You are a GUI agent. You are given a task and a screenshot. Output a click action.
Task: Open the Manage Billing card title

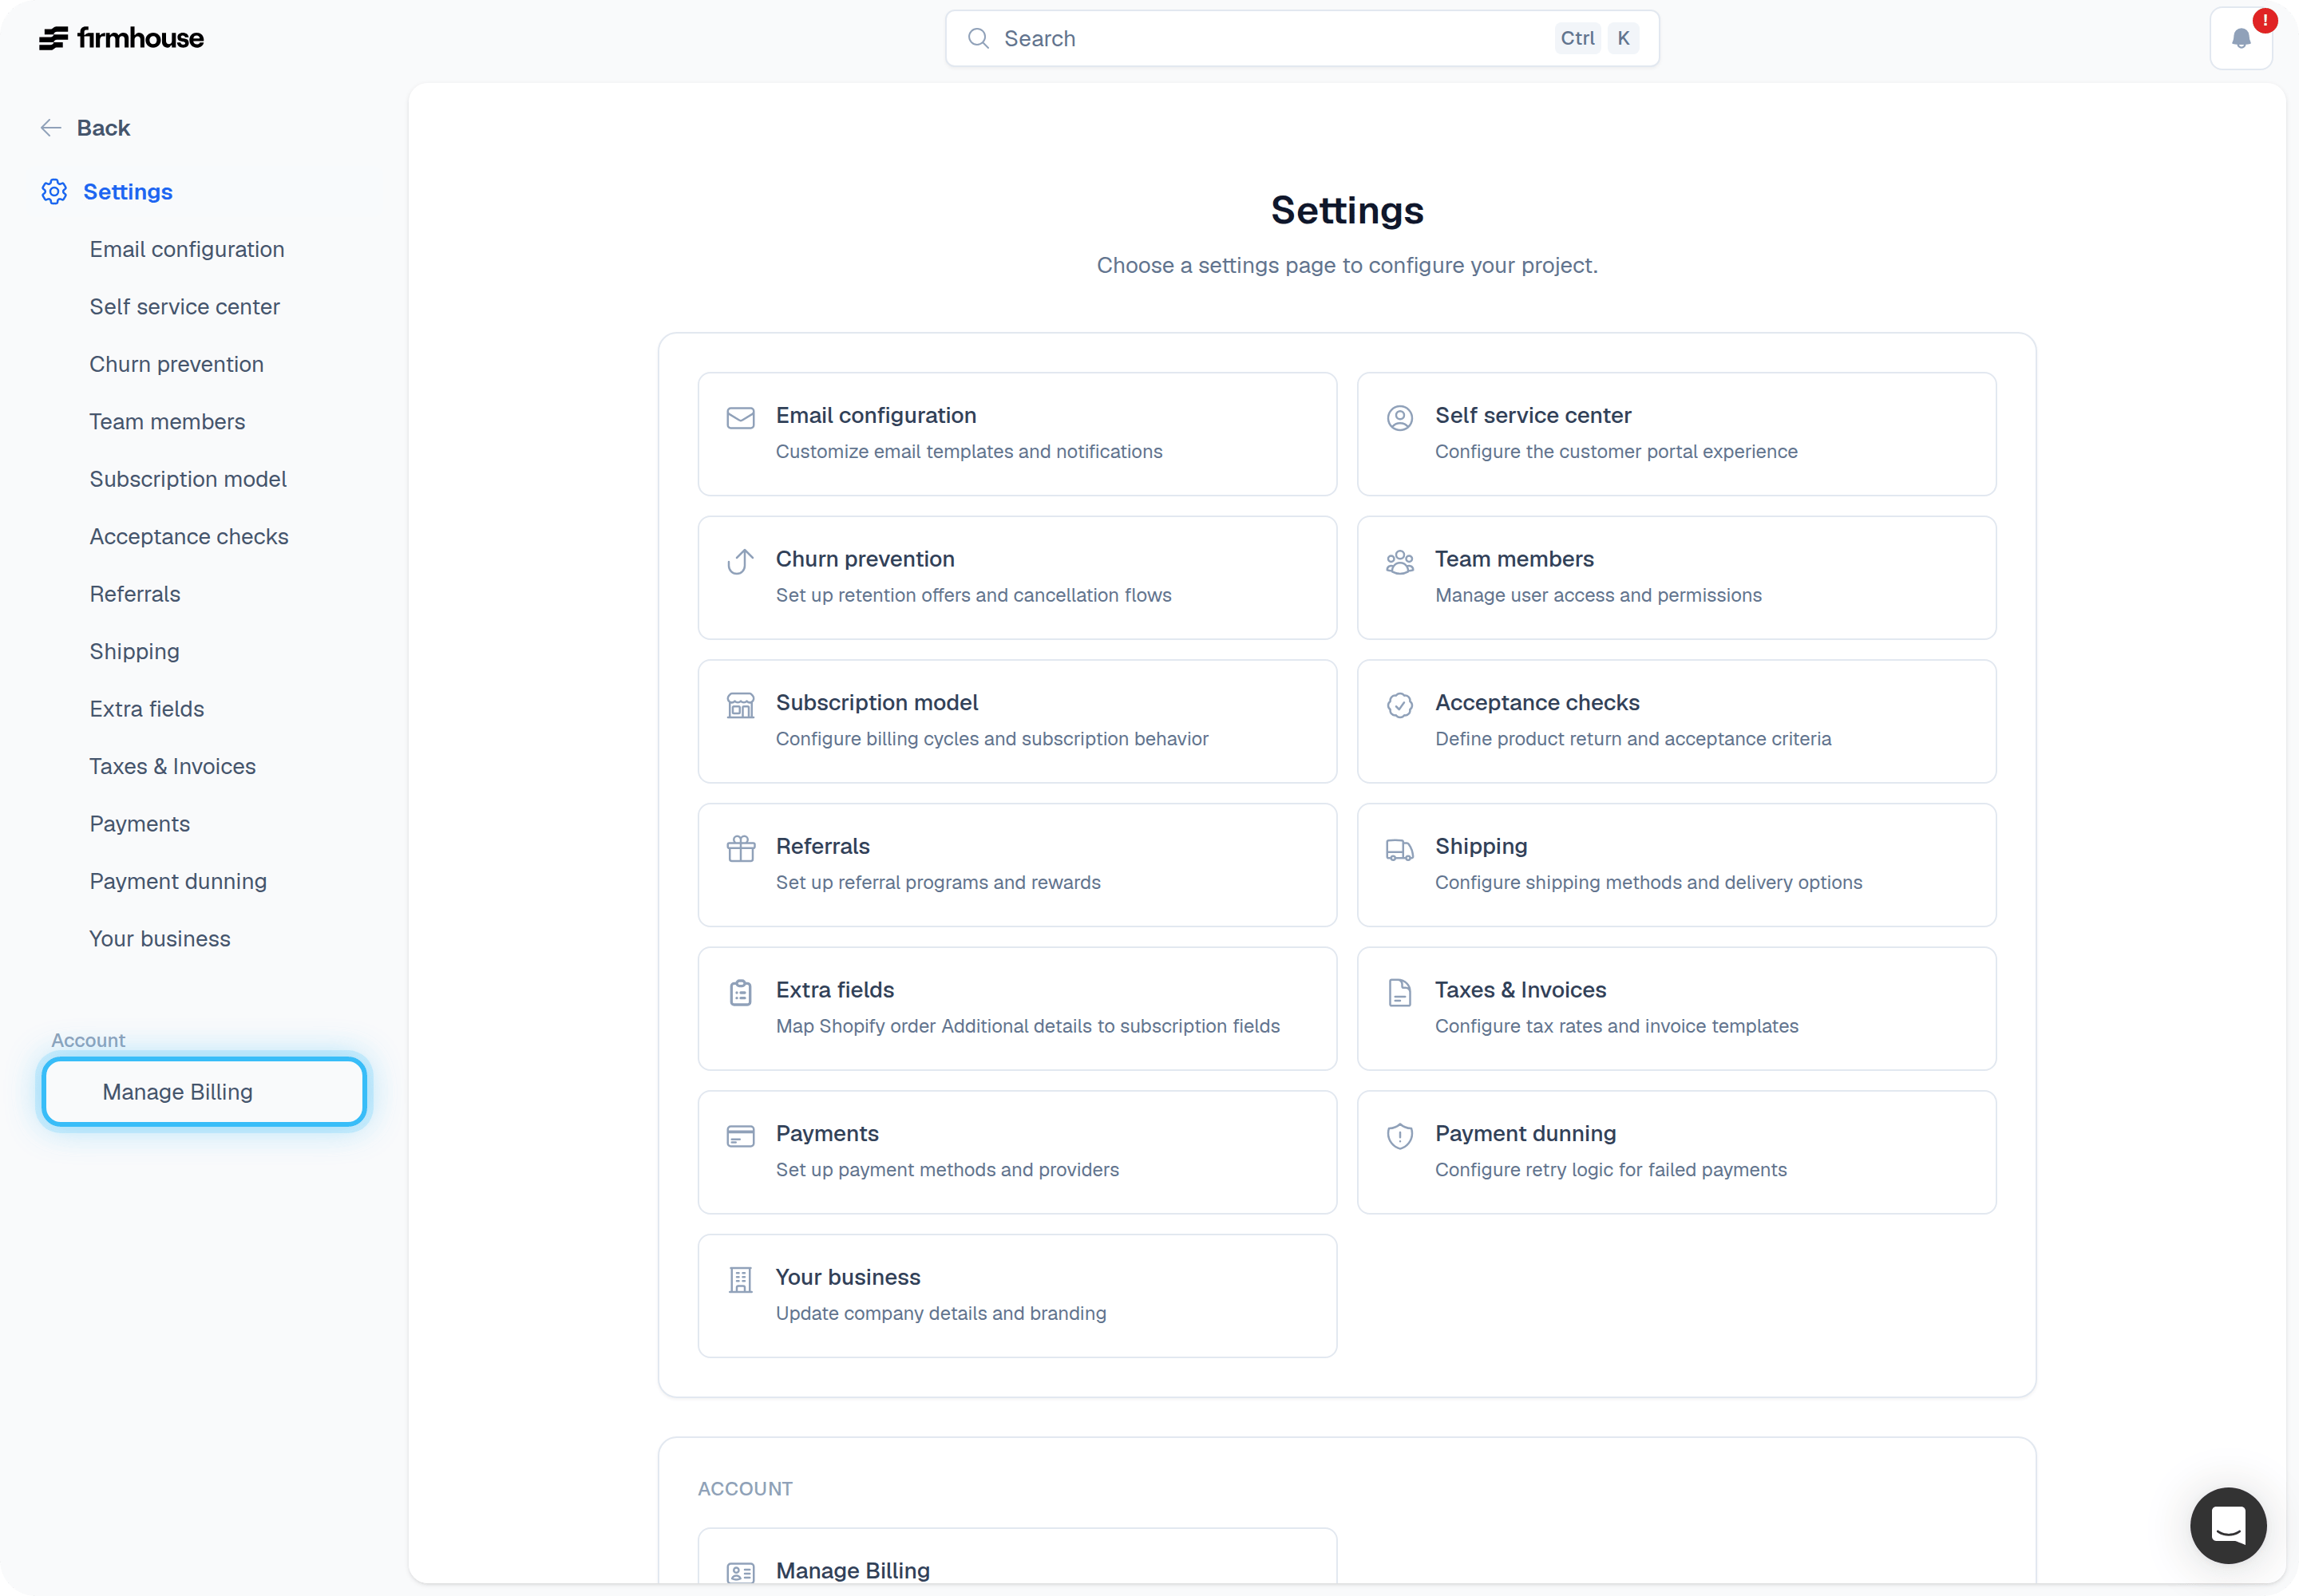coord(853,1570)
